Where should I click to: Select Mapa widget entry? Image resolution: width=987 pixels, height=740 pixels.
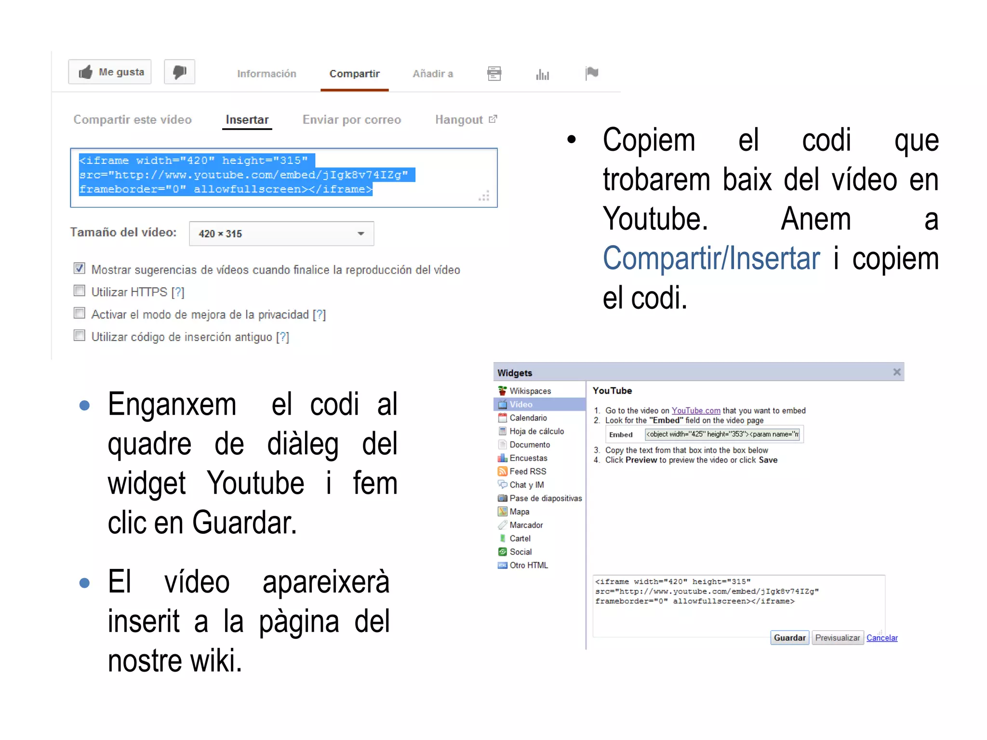click(x=539, y=512)
